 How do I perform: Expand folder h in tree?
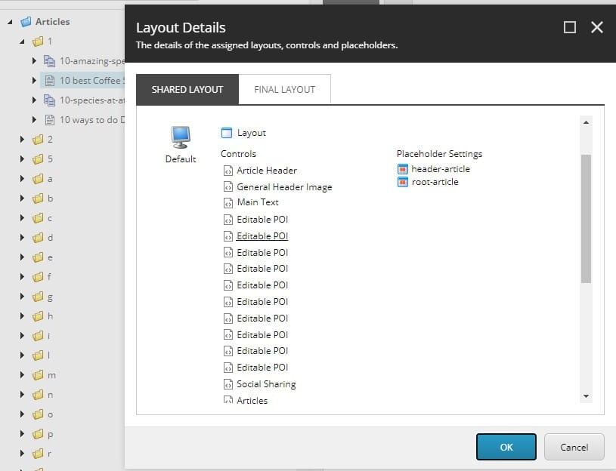pyautogui.click(x=22, y=316)
